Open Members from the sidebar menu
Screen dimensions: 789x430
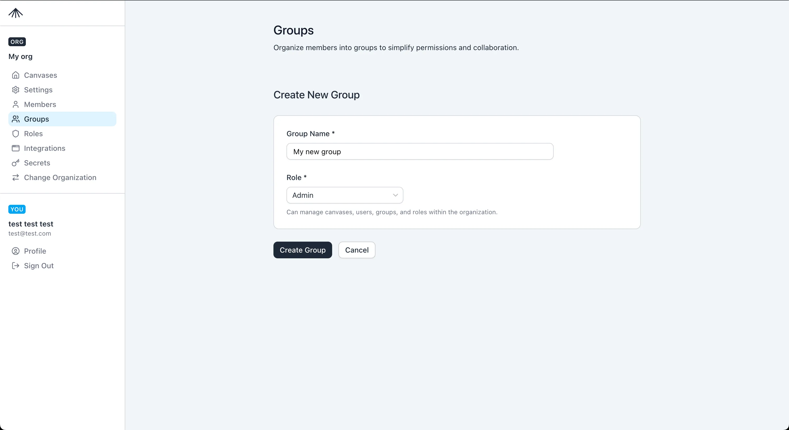pyautogui.click(x=40, y=104)
